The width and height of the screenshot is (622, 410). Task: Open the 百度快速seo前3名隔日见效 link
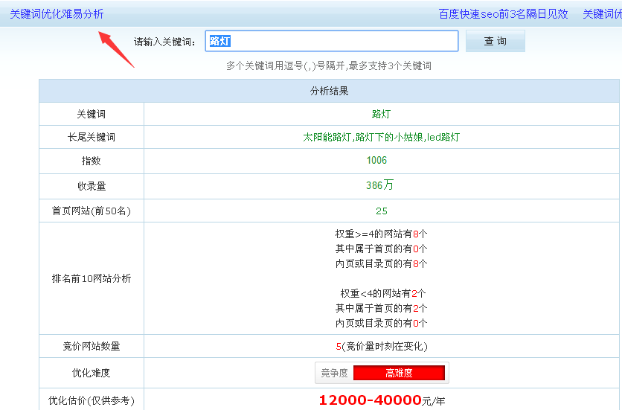tap(503, 14)
